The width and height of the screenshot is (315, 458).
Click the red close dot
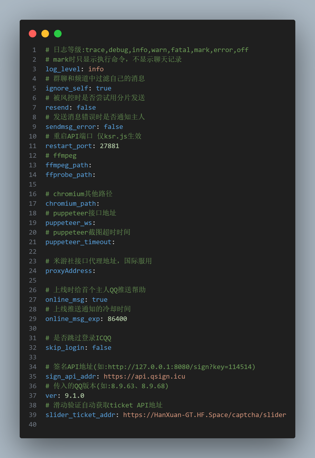click(33, 34)
